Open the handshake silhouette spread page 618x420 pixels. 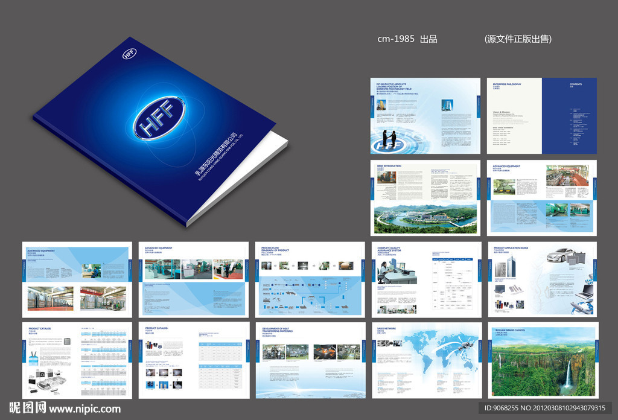(x=425, y=116)
